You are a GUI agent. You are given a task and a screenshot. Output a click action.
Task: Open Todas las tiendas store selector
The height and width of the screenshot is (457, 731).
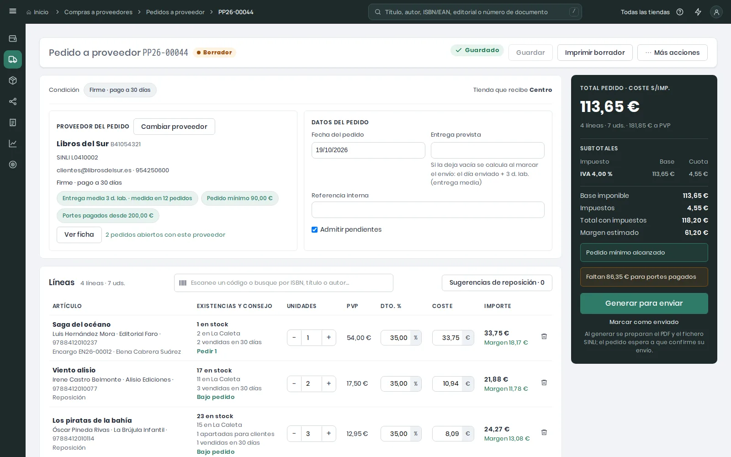click(645, 12)
